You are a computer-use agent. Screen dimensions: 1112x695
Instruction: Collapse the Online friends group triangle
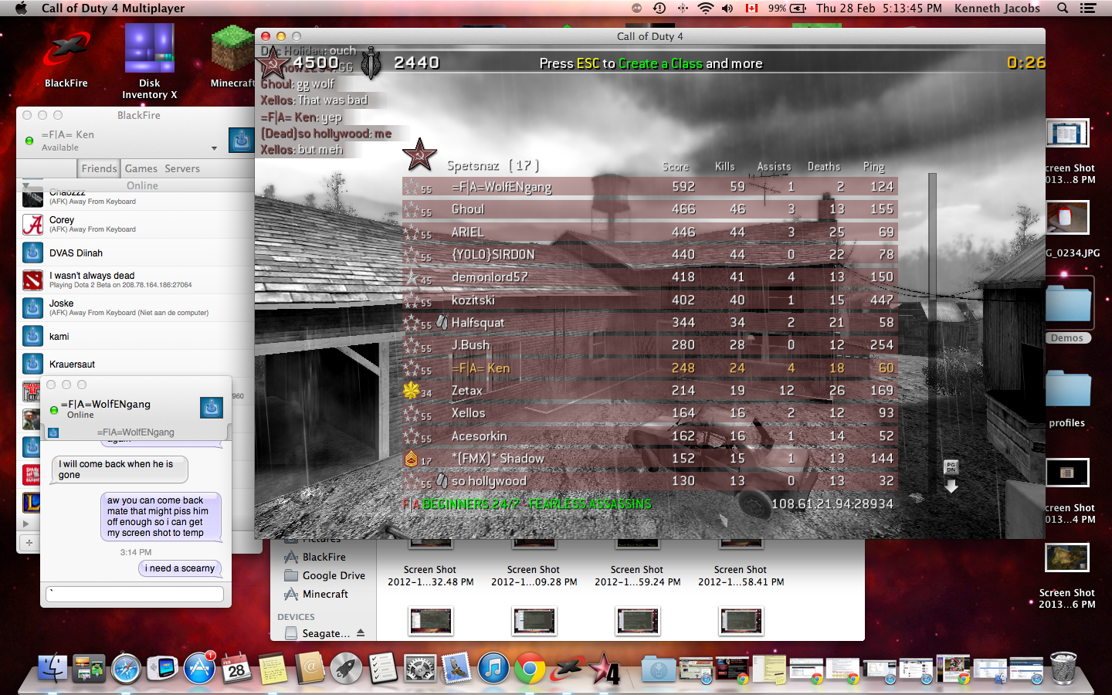pyautogui.click(x=28, y=185)
